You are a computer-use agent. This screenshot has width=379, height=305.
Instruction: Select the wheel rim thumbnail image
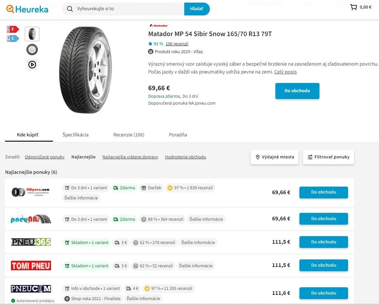[32, 50]
